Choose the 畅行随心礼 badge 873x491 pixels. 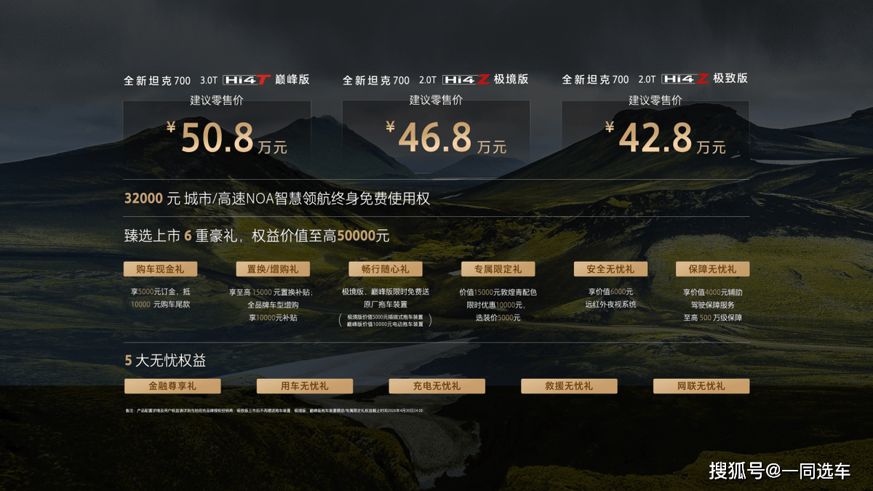click(385, 269)
